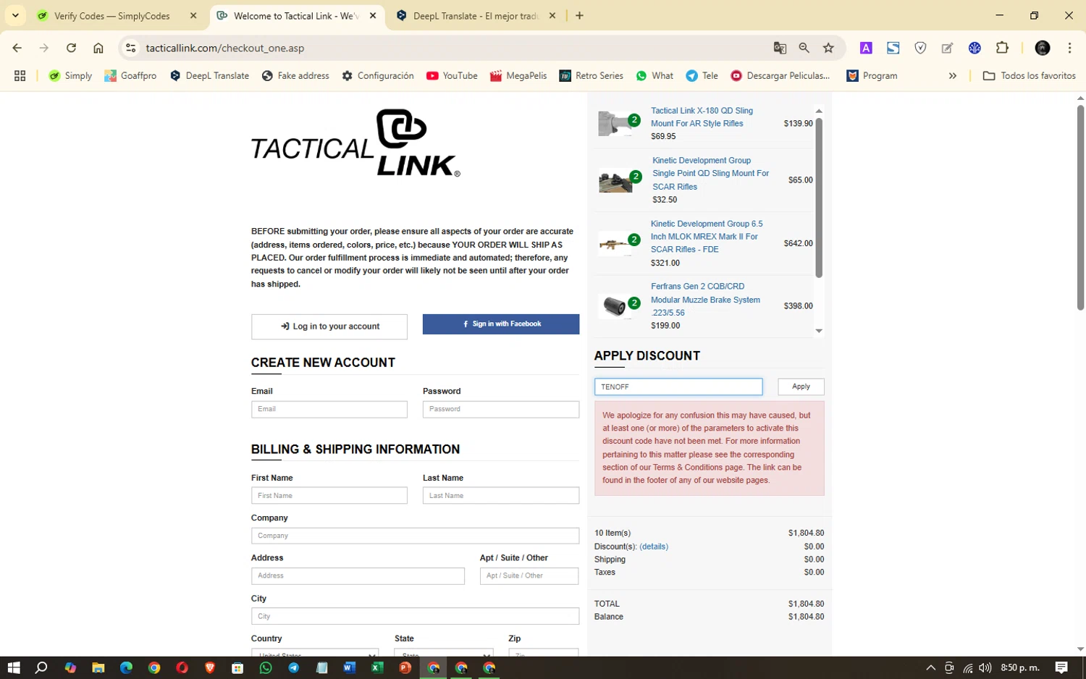Open the bookmarks apps grid icon
This screenshot has height=679, width=1086.
(20, 75)
